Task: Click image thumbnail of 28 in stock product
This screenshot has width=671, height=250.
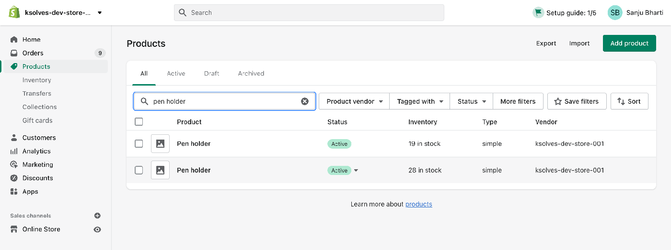Action: tap(160, 170)
